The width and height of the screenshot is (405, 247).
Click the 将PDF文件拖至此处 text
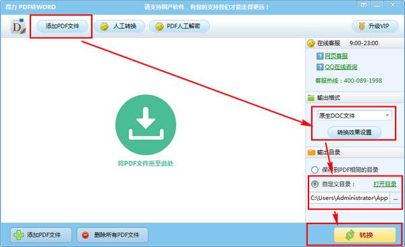click(146, 164)
